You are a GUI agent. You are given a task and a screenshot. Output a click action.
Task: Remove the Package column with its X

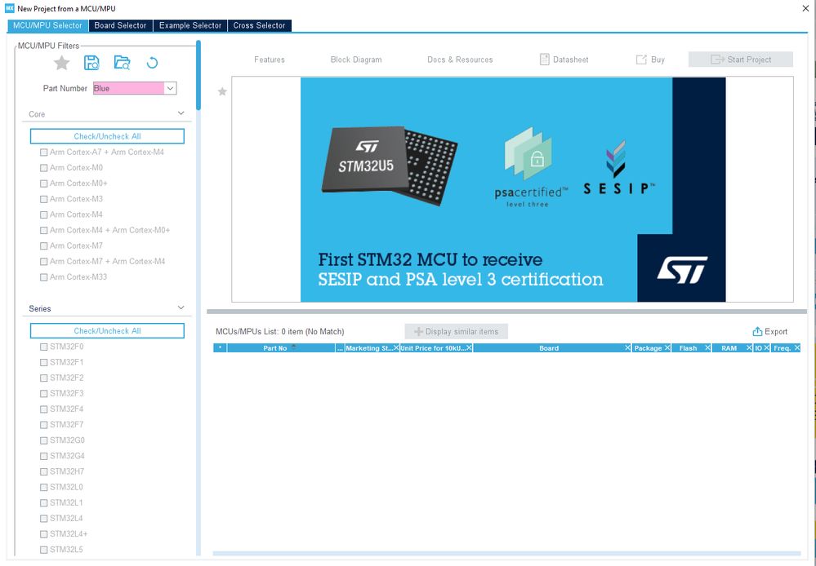[667, 347]
